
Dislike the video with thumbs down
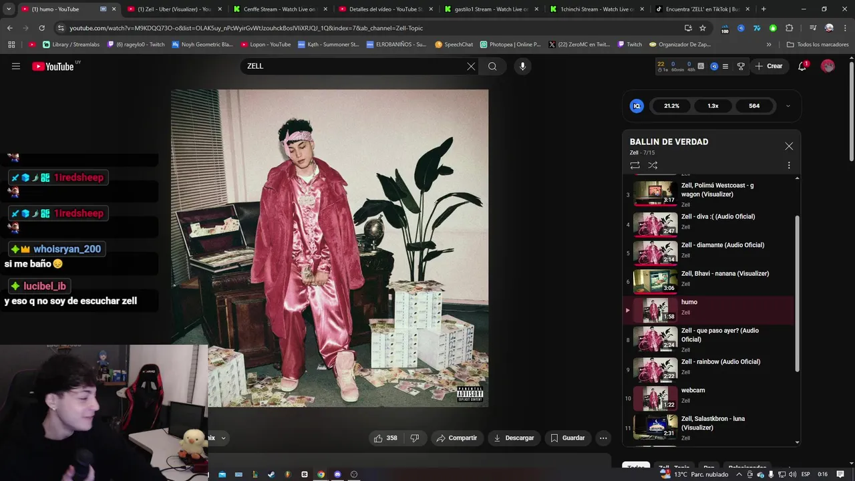pyautogui.click(x=414, y=438)
